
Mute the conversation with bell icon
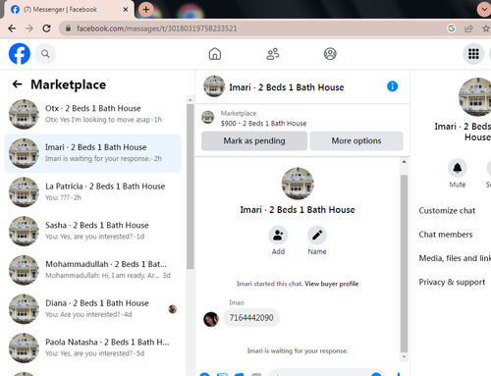pyautogui.click(x=458, y=168)
